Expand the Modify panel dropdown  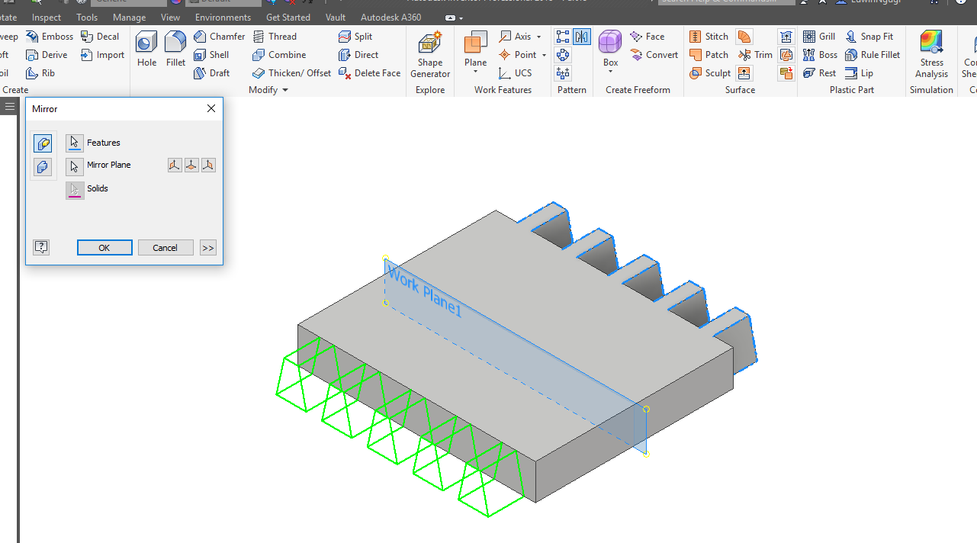click(268, 90)
